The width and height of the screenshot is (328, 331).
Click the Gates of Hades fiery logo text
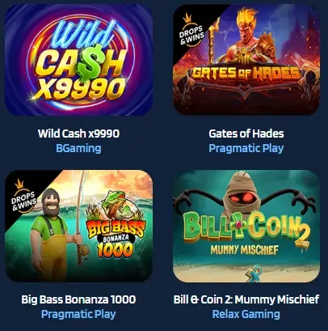(x=246, y=74)
